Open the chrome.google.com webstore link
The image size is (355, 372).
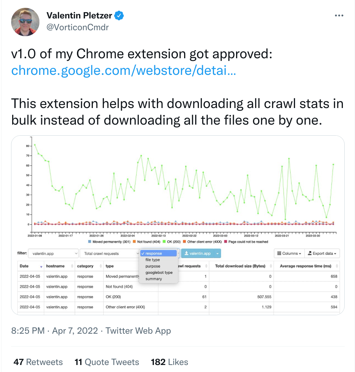pos(123,70)
